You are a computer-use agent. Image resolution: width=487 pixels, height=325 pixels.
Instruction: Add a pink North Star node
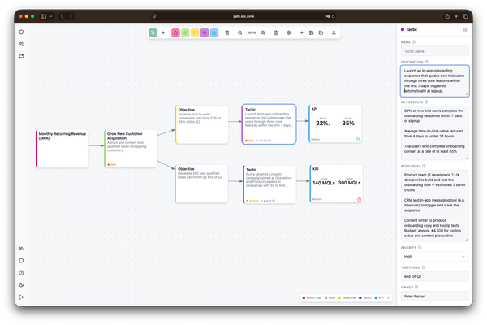(175, 32)
